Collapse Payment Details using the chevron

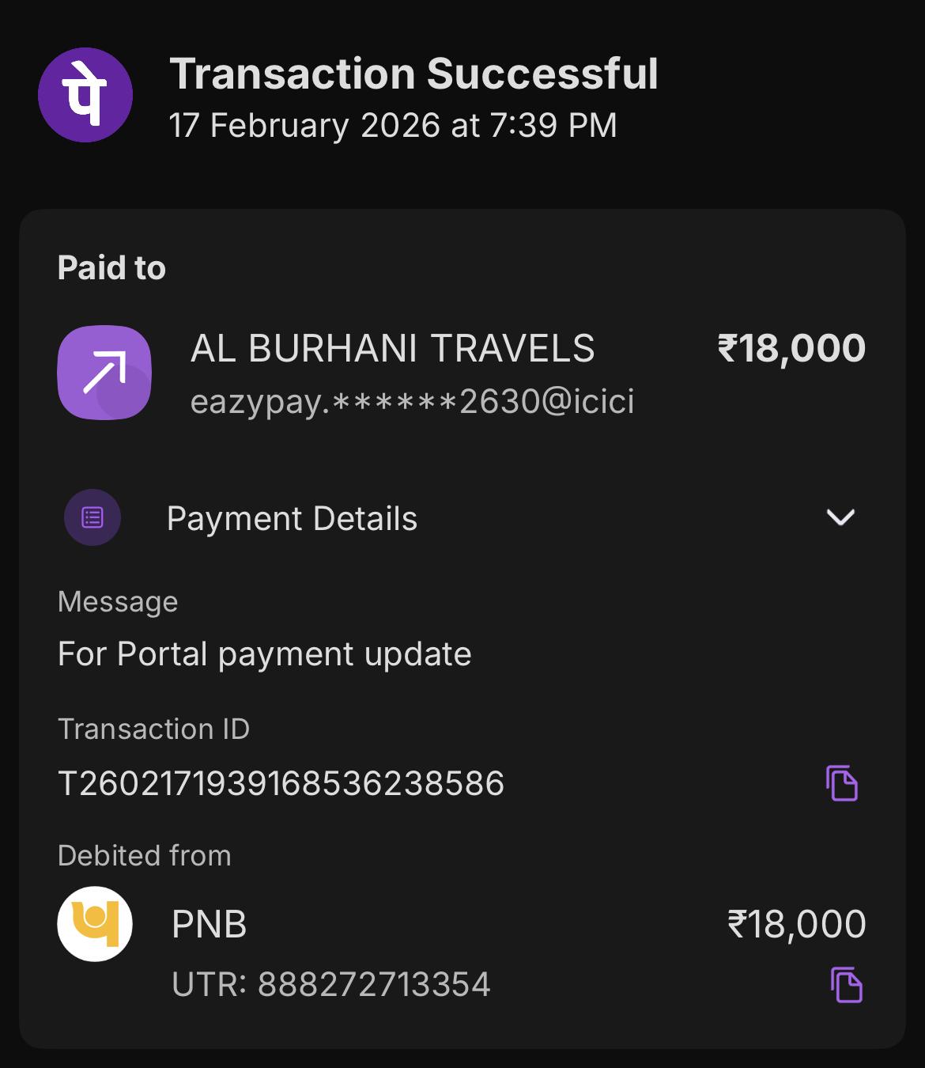[840, 517]
